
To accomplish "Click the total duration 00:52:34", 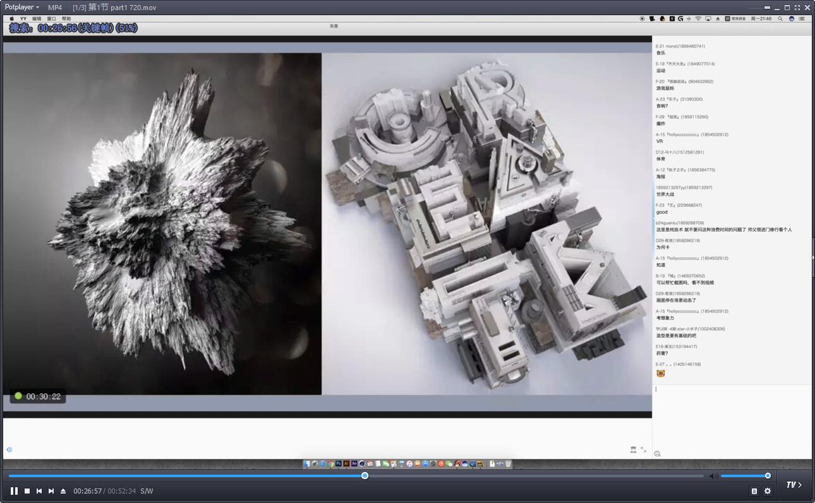I will [x=121, y=491].
